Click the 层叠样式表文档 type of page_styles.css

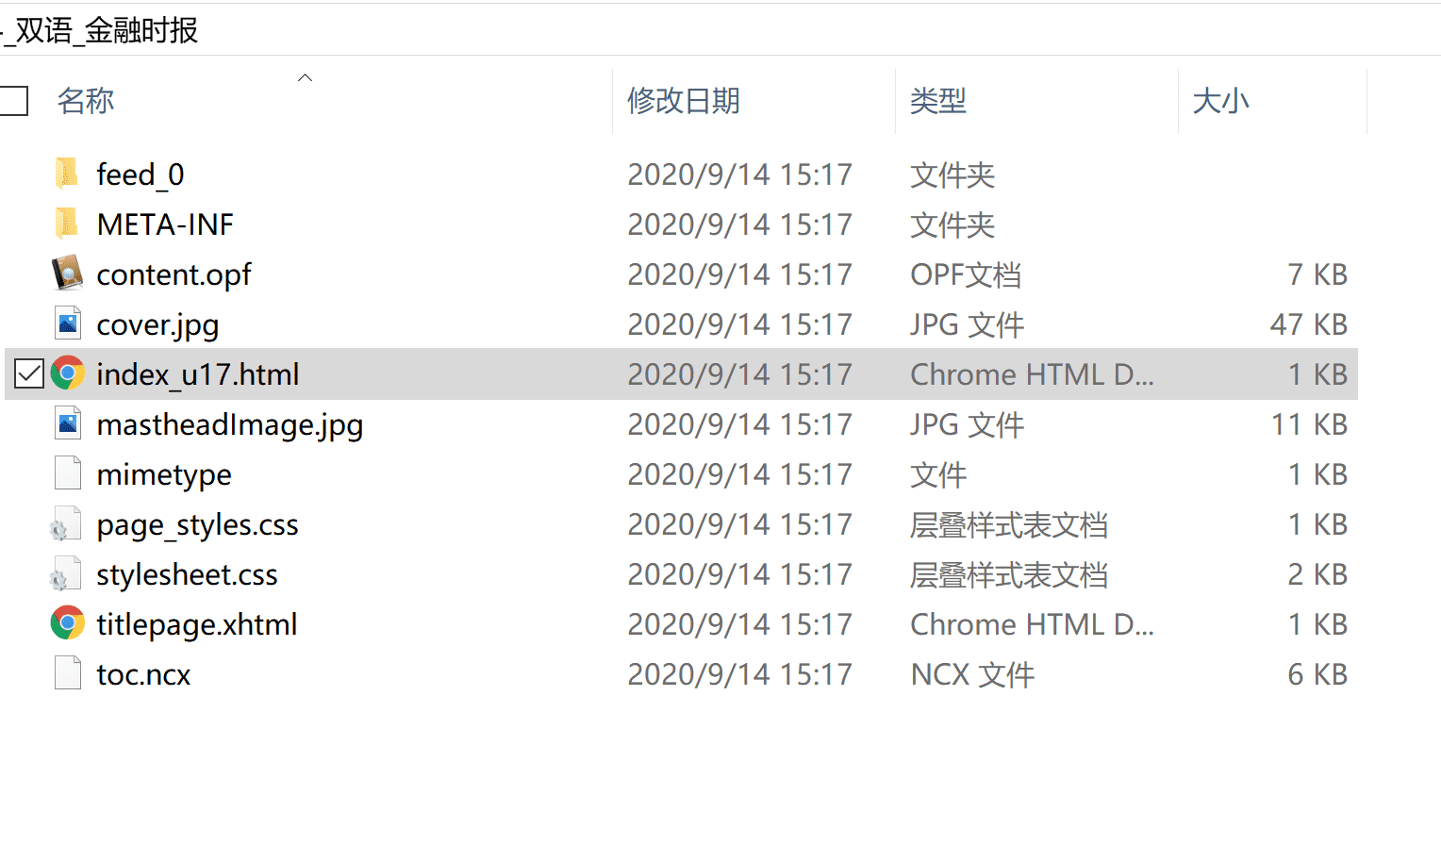click(1009, 524)
